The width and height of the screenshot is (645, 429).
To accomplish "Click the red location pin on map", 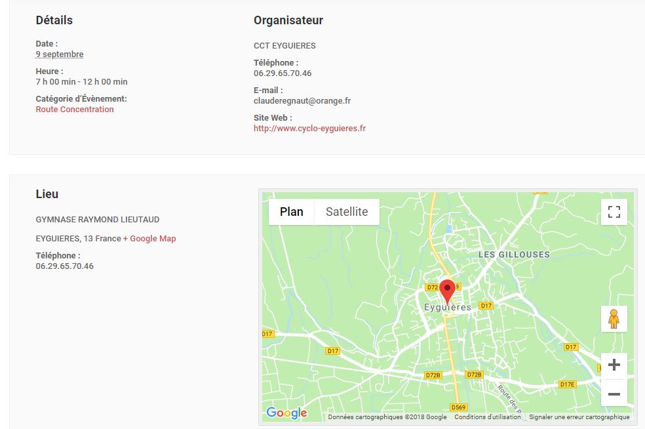I will [447, 289].
